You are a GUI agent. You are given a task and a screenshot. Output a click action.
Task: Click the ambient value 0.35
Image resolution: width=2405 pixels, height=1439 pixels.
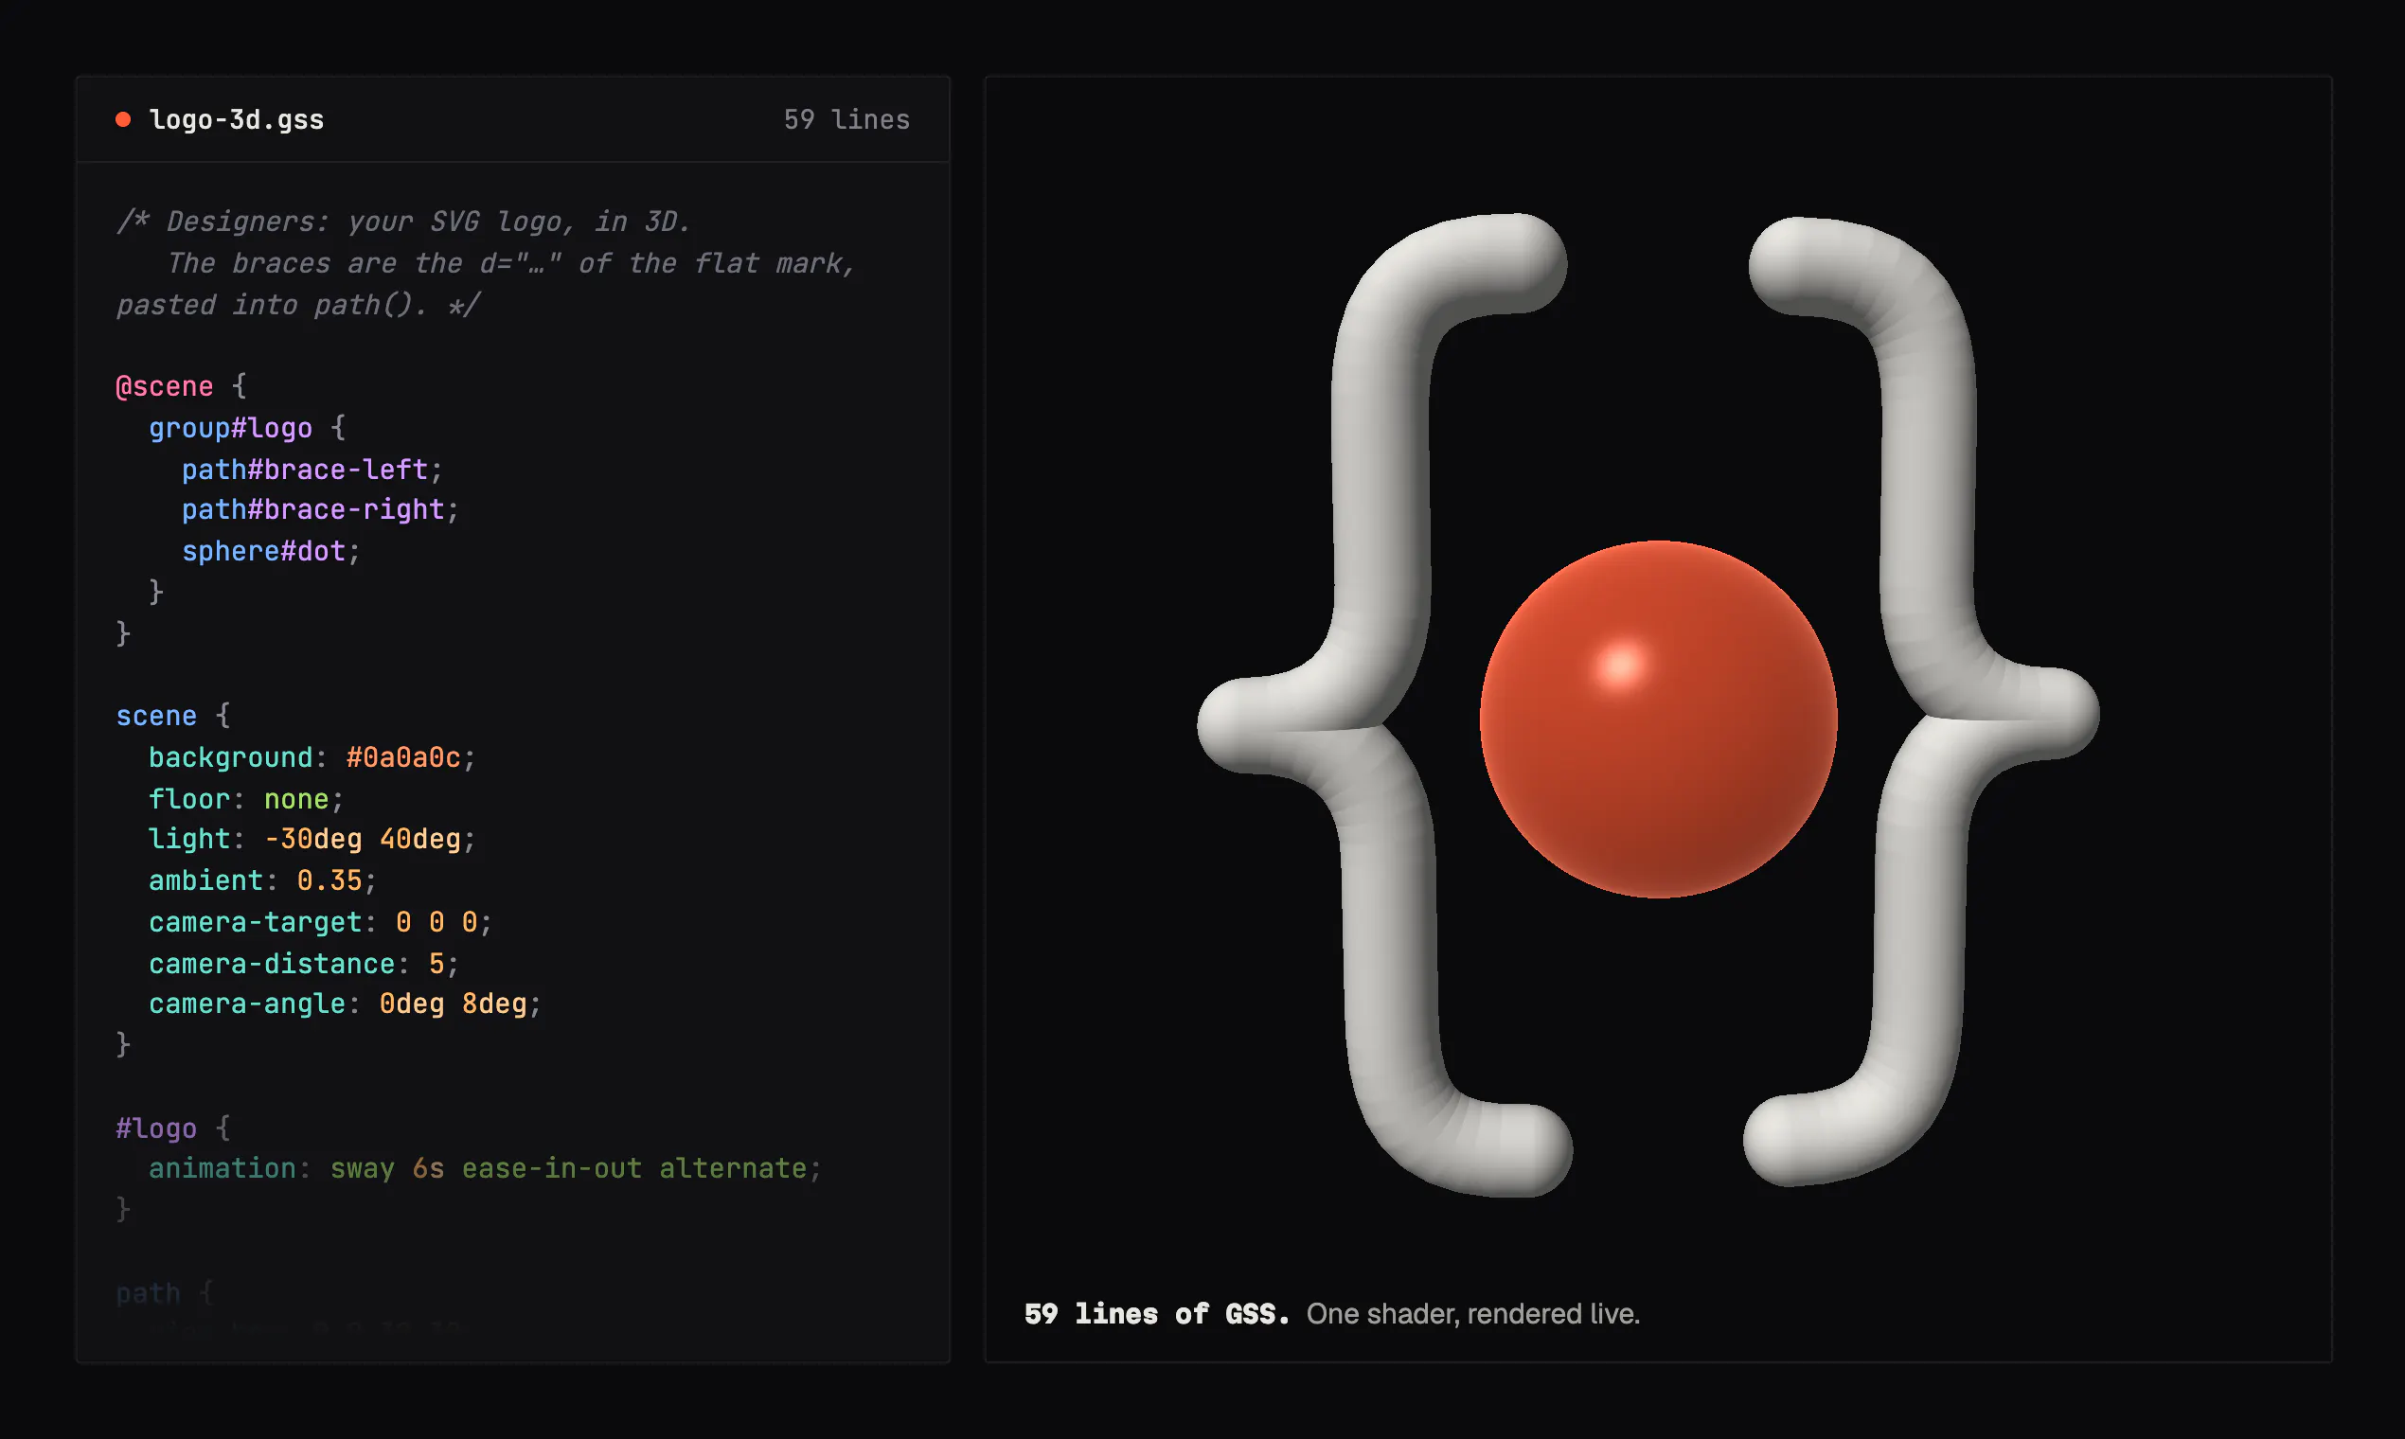(x=330, y=880)
